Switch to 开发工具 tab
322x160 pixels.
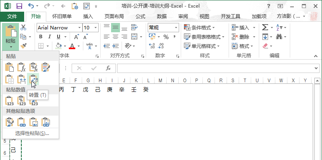coord(230,17)
